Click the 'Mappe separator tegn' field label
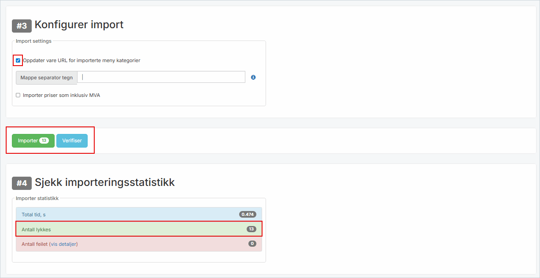The image size is (540, 278). (x=46, y=78)
